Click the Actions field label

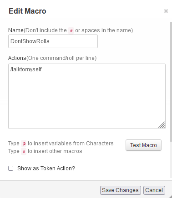17,58
